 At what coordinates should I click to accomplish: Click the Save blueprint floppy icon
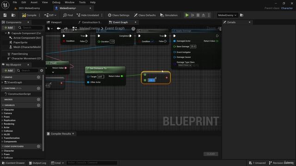[x=5, y=15]
